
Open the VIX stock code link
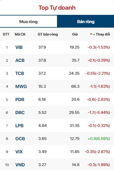pos(19,152)
